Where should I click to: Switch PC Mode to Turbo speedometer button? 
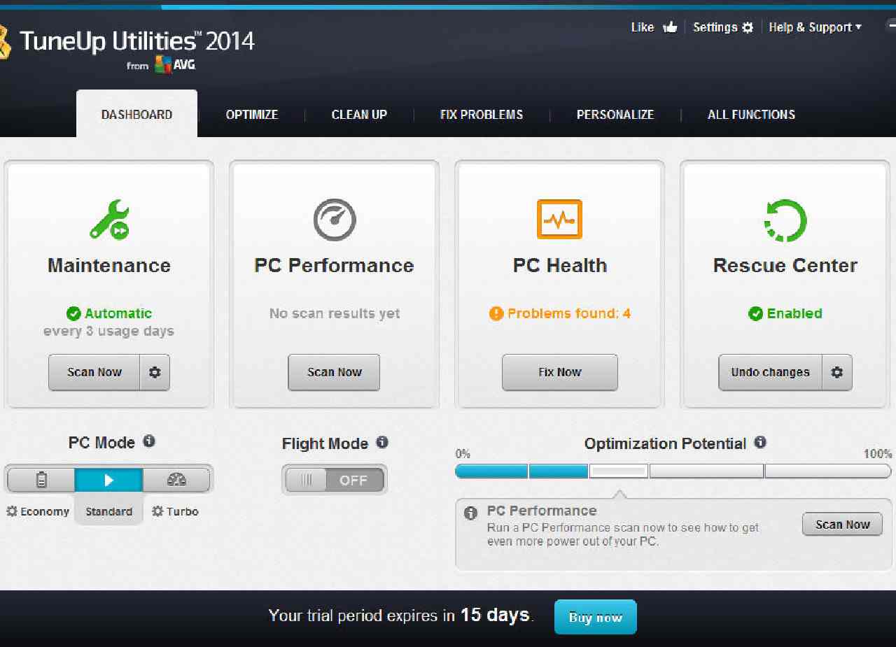(176, 480)
